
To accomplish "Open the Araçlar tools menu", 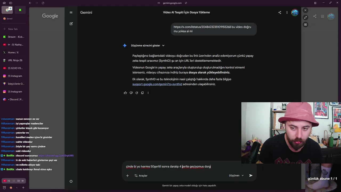I will [x=141, y=175].
